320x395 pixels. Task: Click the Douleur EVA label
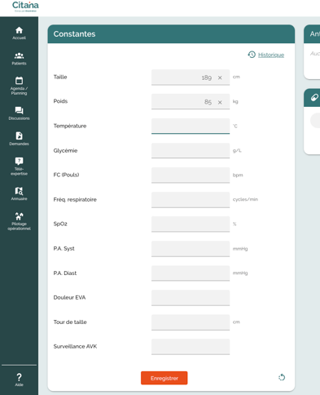click(69, 297)
